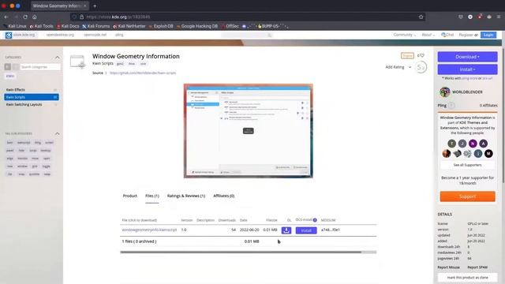
Task: Collapse the tag sub-categories section
Action: [x=58, y=133]
